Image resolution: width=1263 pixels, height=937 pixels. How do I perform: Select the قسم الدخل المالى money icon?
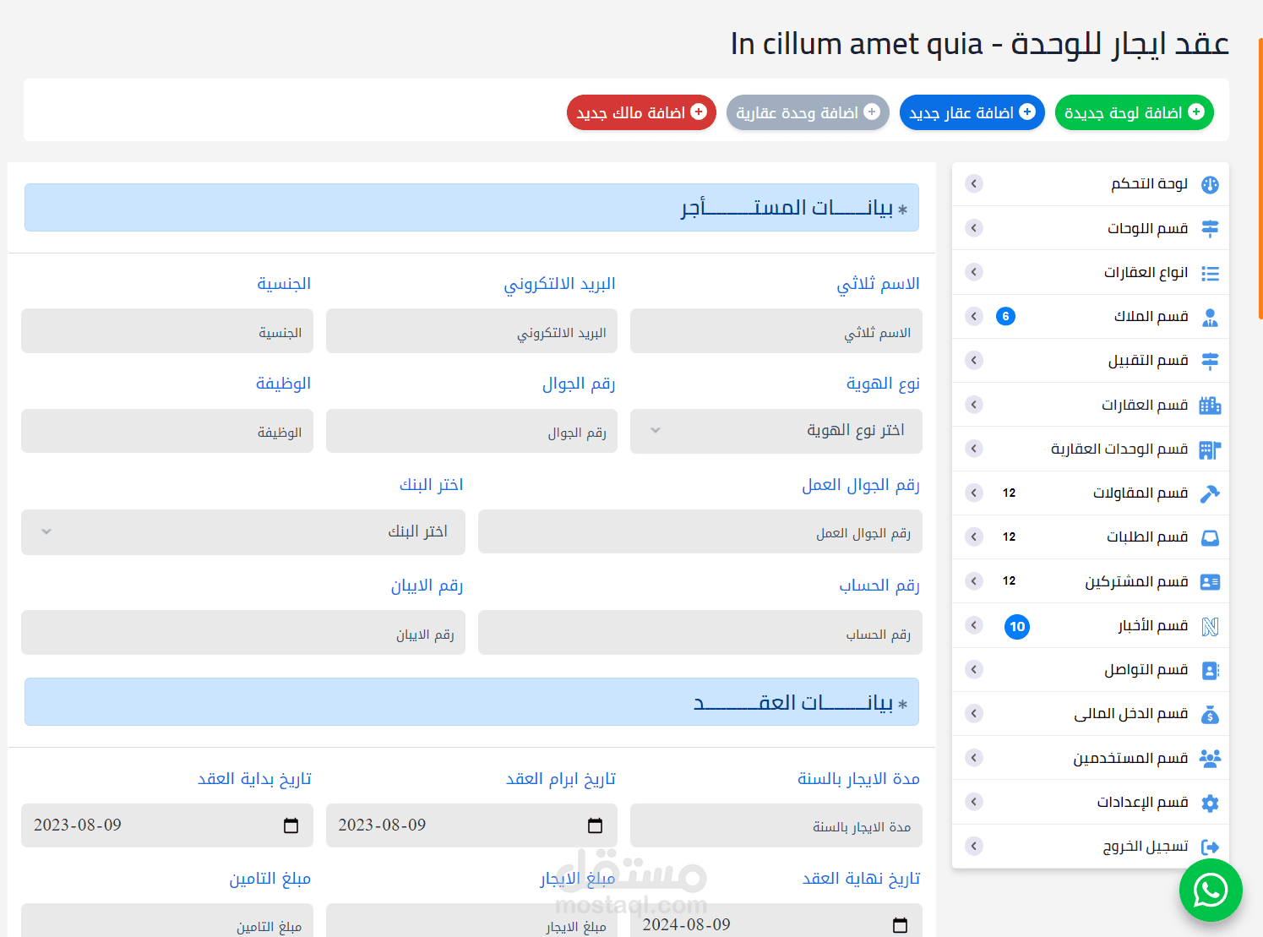tap(1210, 714)
